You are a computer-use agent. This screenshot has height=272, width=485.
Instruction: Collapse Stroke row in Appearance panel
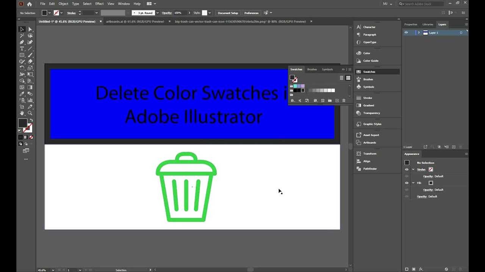click(413, 169)
